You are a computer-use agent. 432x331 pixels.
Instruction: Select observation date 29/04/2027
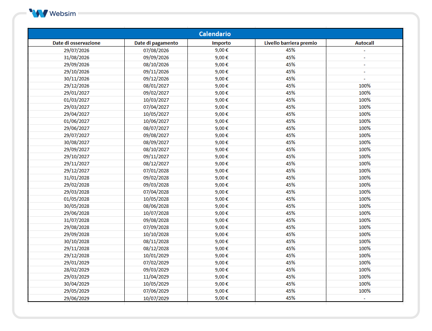coord(76,114)
